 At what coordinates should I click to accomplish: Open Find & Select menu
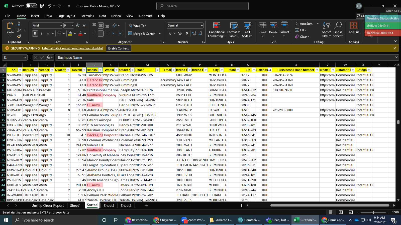click(x=338, y=30)
